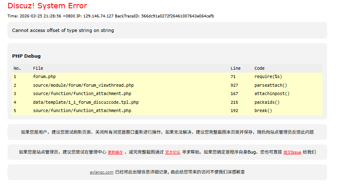Click line number 167
This screenshot has height=193, width=338.
click(x=234, y=94)
